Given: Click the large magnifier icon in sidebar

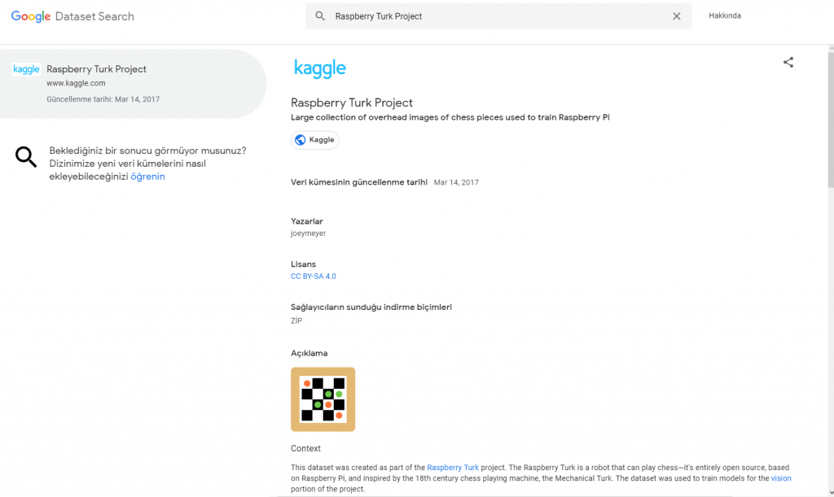Looking at the screenshot, I should coord(26,157).
